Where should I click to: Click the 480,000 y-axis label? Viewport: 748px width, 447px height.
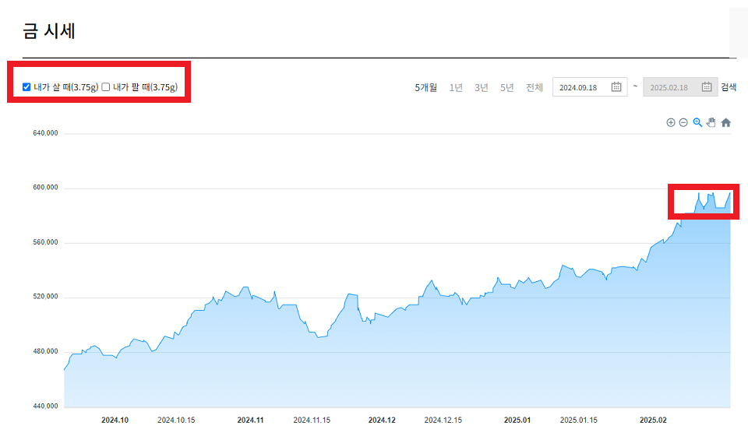45,351
